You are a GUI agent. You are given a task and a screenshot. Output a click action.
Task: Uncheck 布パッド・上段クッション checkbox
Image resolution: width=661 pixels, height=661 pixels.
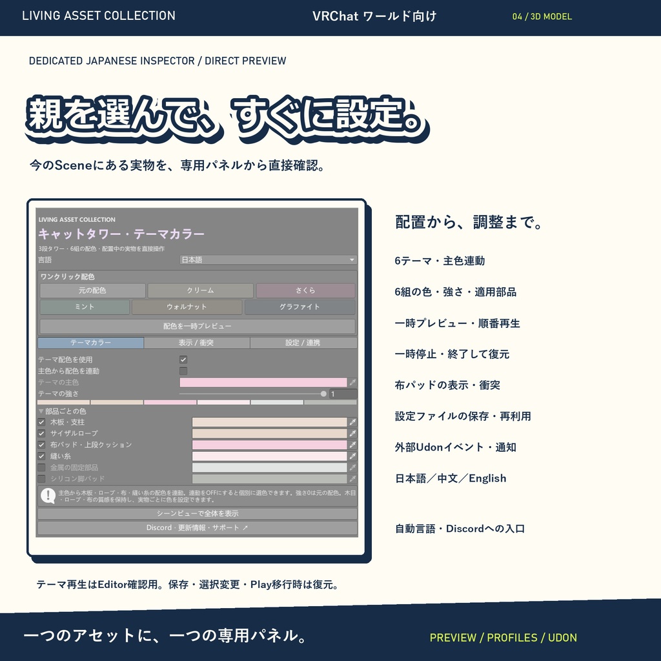tap(41, 445)
